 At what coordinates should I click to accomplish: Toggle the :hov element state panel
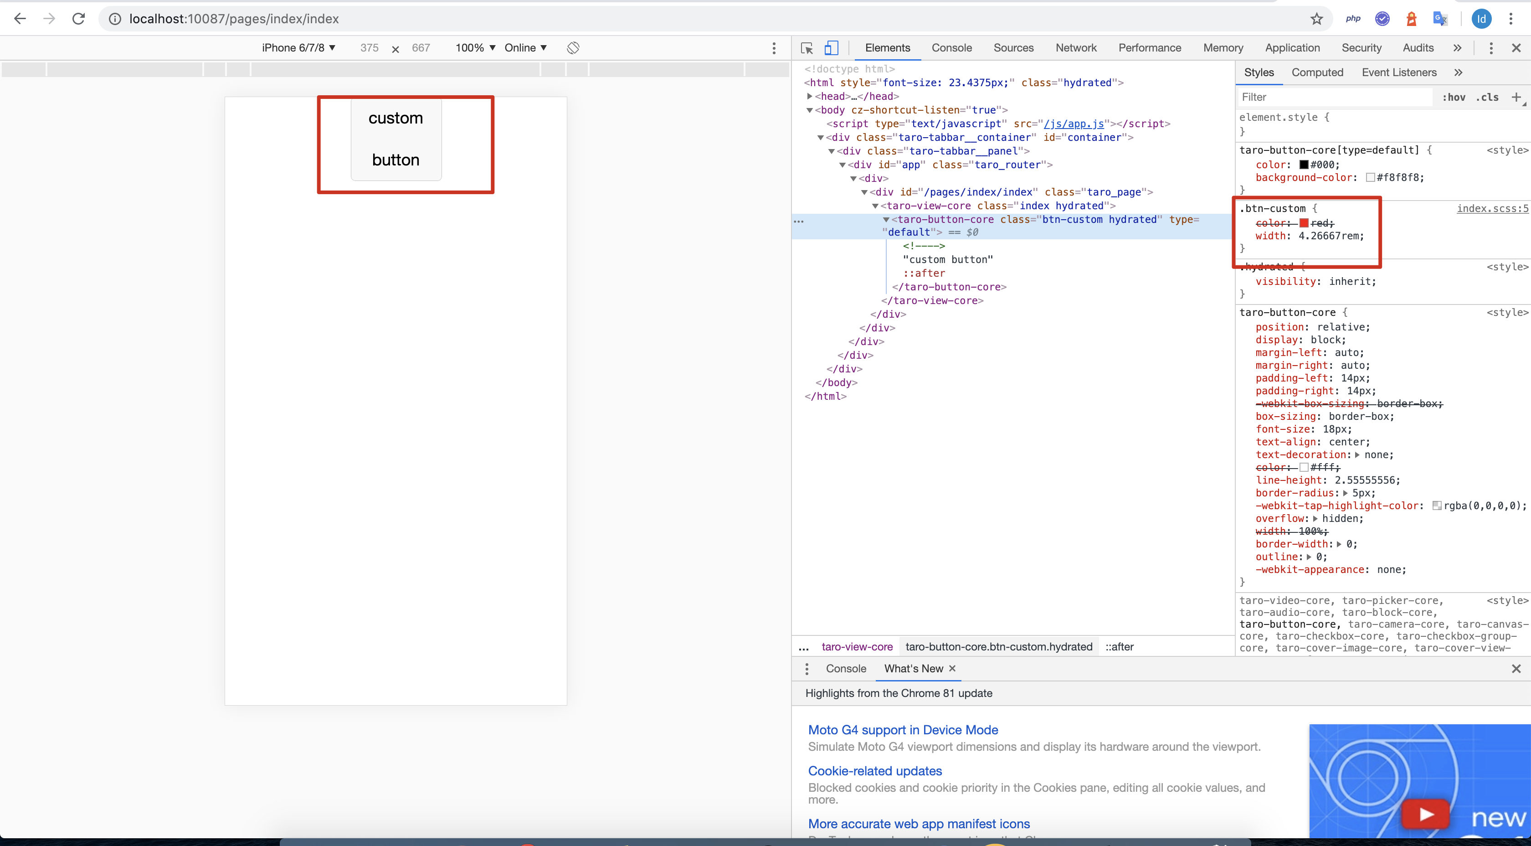pos(1453,97)
